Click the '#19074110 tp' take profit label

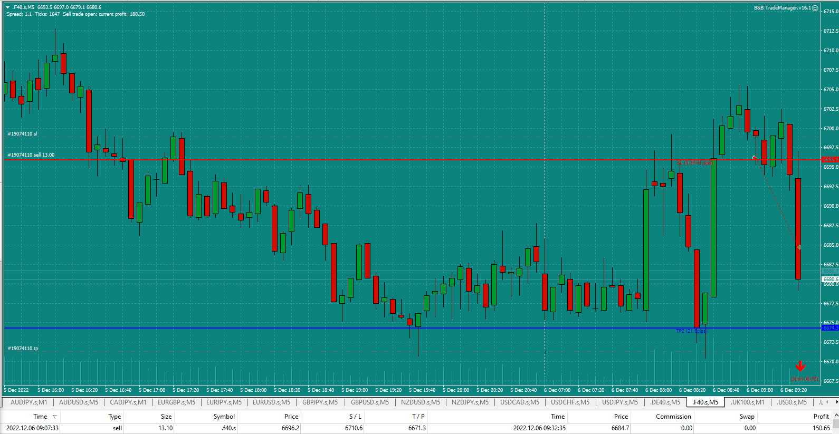(x=23, y=349)
